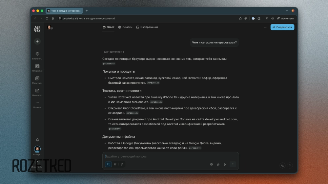The height and width of the screenshot is (184, 328).
Task: Click the attach file paperclip icon
Action: 218,164
